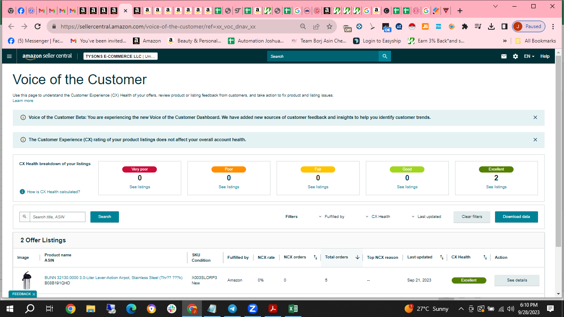
Task: Sort the table by Total orders arrow
Action: (357, 258)
